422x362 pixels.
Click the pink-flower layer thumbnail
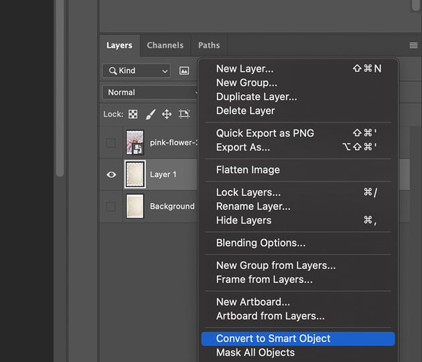click(135, 142)
